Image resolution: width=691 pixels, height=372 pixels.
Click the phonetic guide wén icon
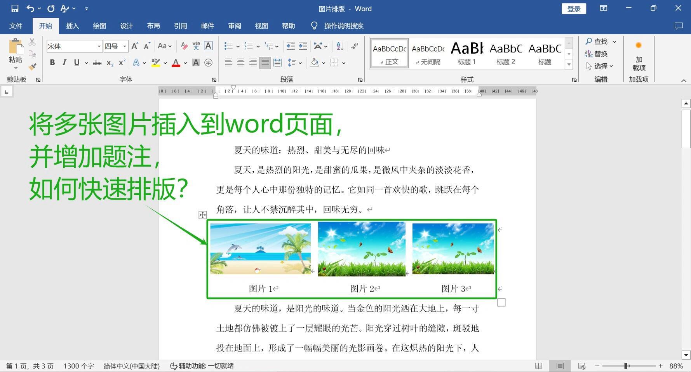pyautogui.click(x=196, y=46)
